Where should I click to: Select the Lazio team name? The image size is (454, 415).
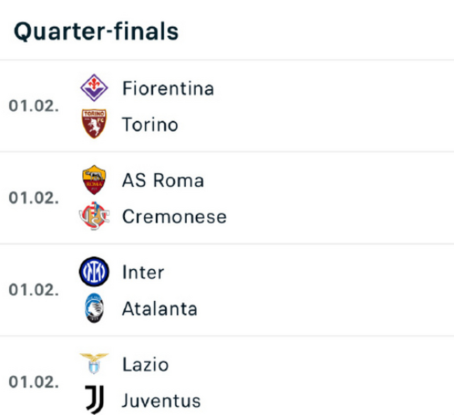(x=146, y=364)
